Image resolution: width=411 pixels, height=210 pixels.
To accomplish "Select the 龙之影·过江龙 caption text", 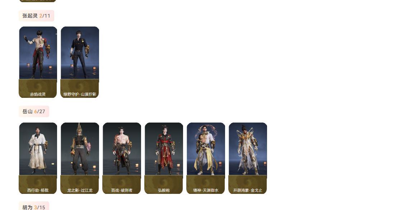I will pos(80,190).
